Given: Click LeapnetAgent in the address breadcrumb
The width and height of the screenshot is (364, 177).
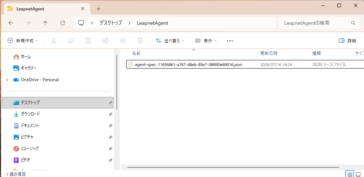Looking at the screenshot, I should (152, 23).
